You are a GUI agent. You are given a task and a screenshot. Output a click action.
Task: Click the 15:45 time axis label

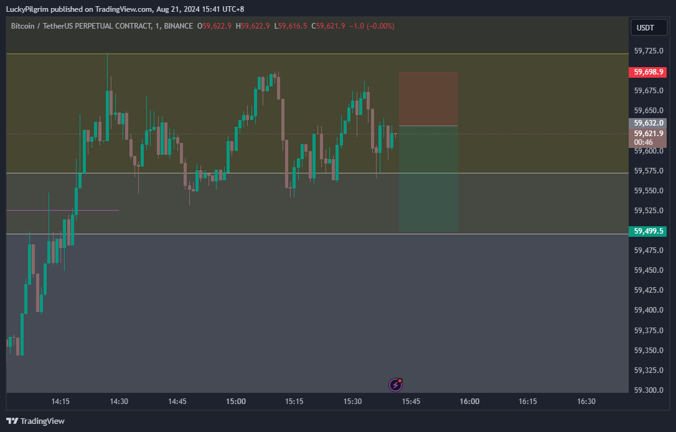coord(411,402)
